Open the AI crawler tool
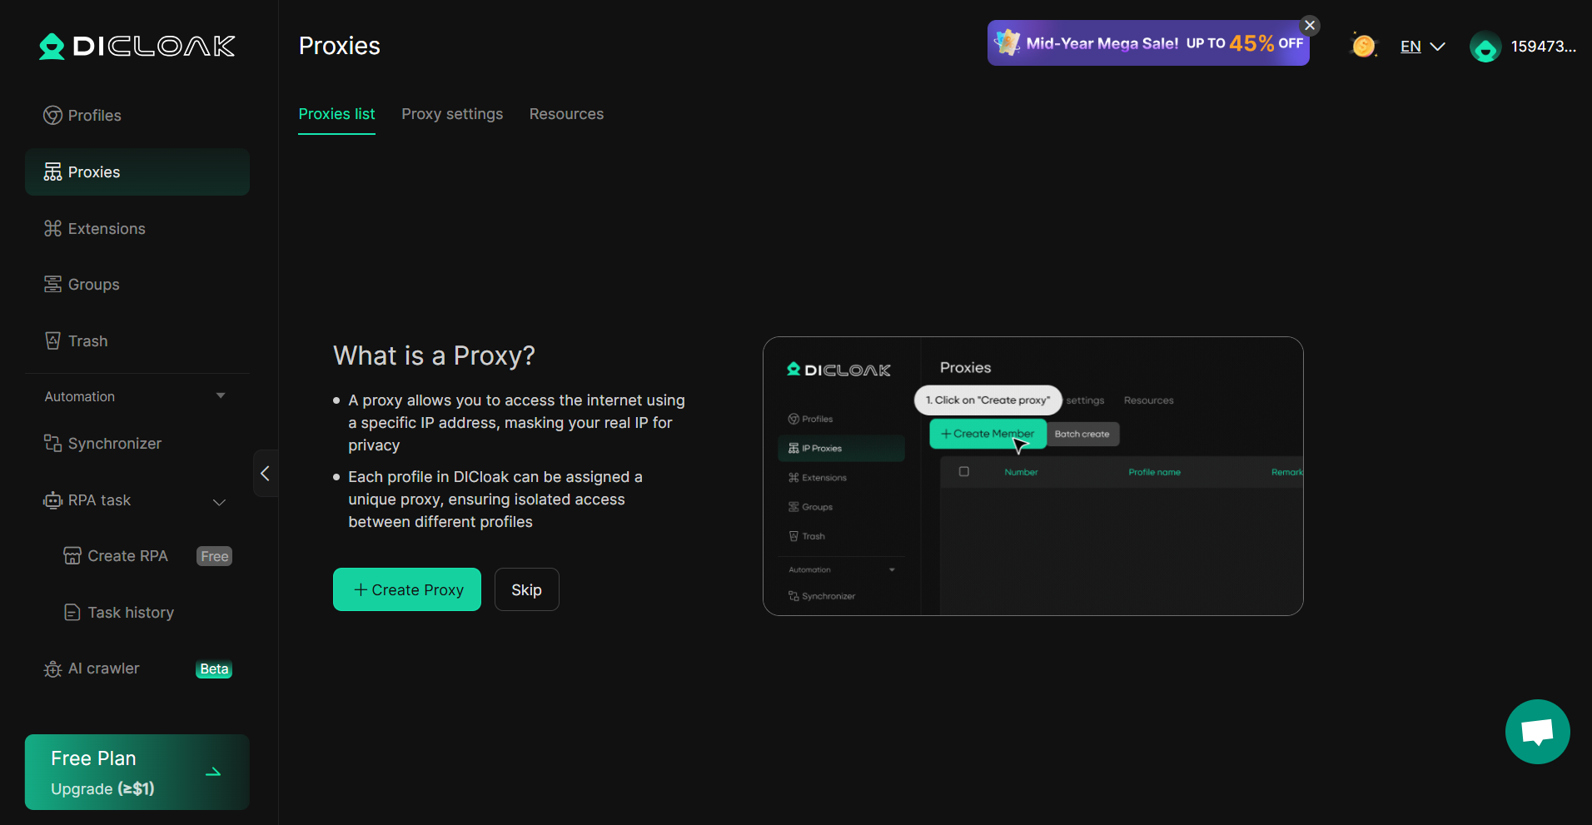 pos(92,668)
